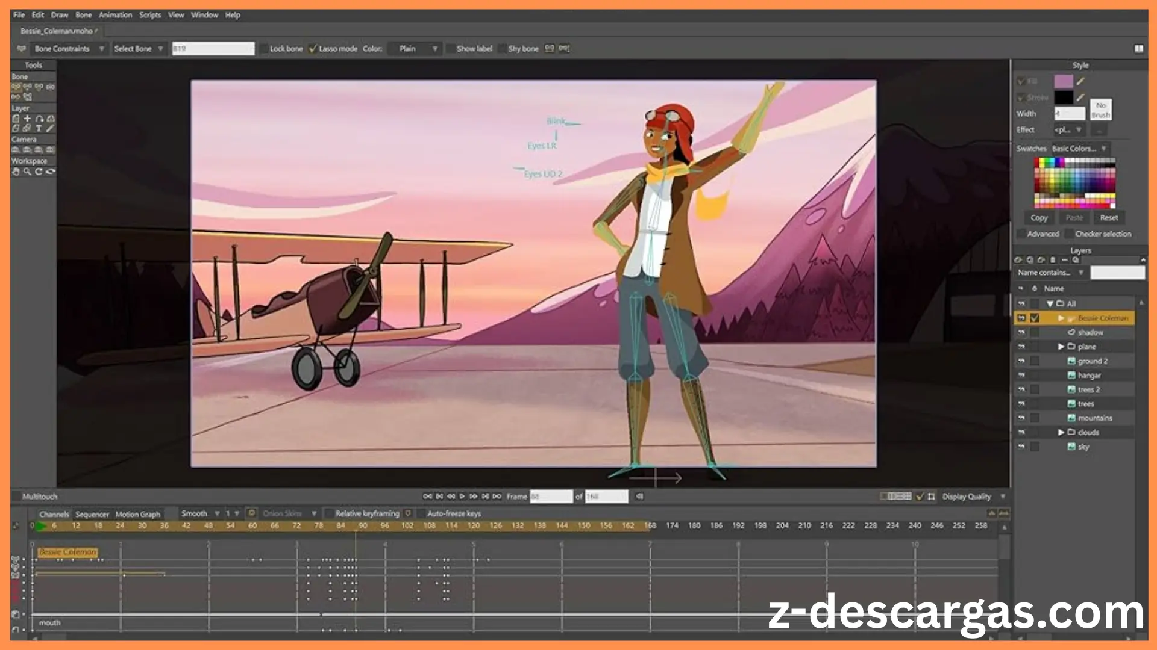Image resolution: width=1157 pixels, height=650 pixels.
Task: Choose the Eyedropper tool in Layer tools
Action: pos(50,128)
